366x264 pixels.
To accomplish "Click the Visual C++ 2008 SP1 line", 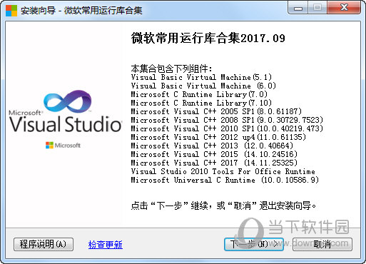I will coord(227,120).
